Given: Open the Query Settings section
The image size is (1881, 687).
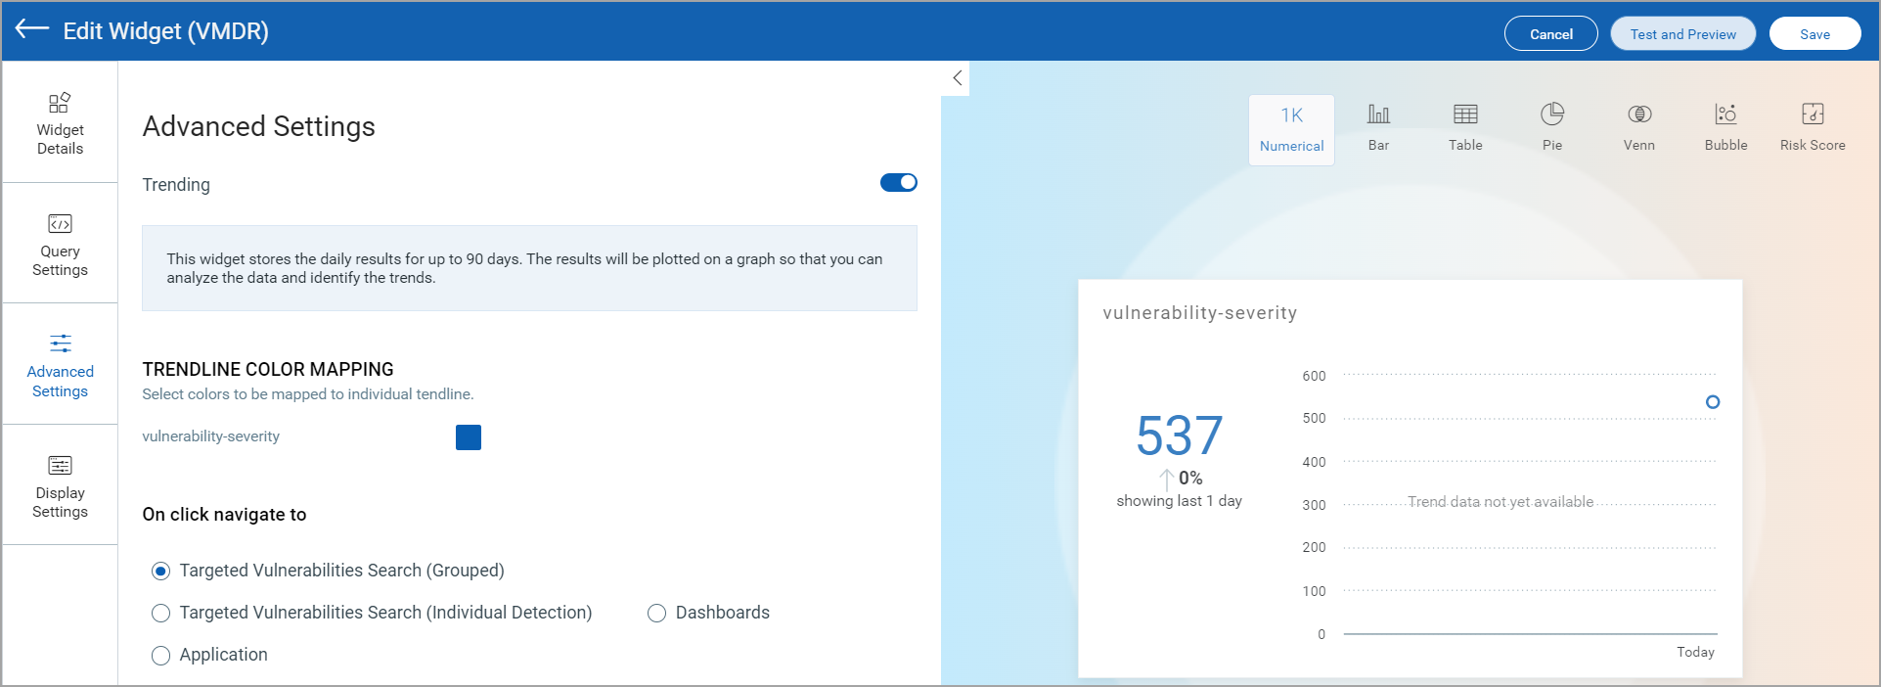Looking at the screenshot, I should [x=60, y=244].
